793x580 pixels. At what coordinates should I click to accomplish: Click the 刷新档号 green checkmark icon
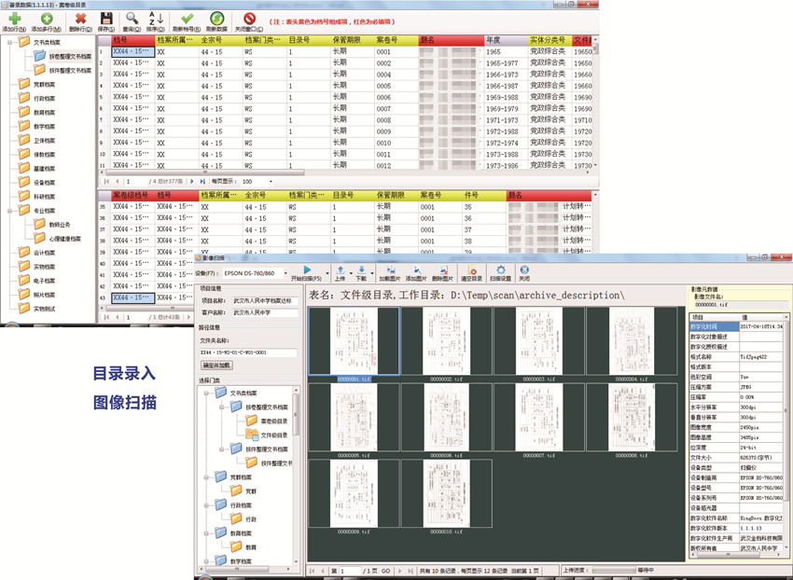click(x=188, y=17)
